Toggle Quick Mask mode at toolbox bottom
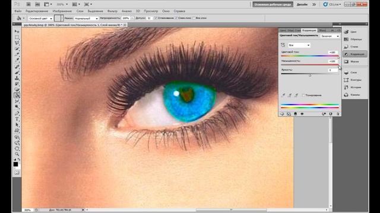This screenshot has width=380, height=213. pos(17,173)
